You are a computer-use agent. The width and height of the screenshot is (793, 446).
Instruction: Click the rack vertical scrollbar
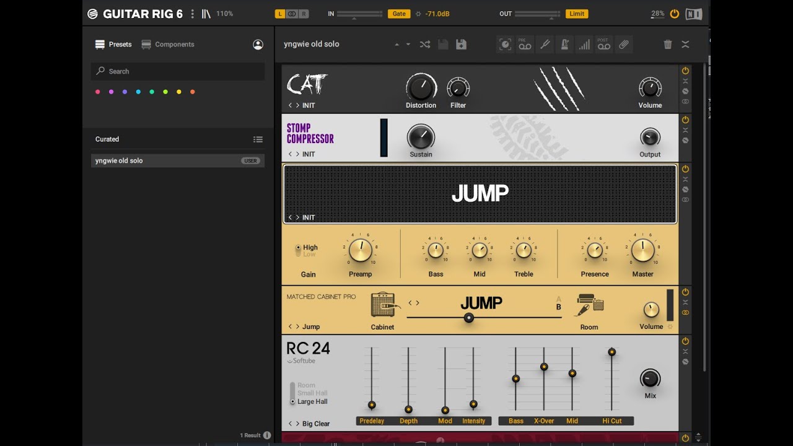tap(704, 217)
